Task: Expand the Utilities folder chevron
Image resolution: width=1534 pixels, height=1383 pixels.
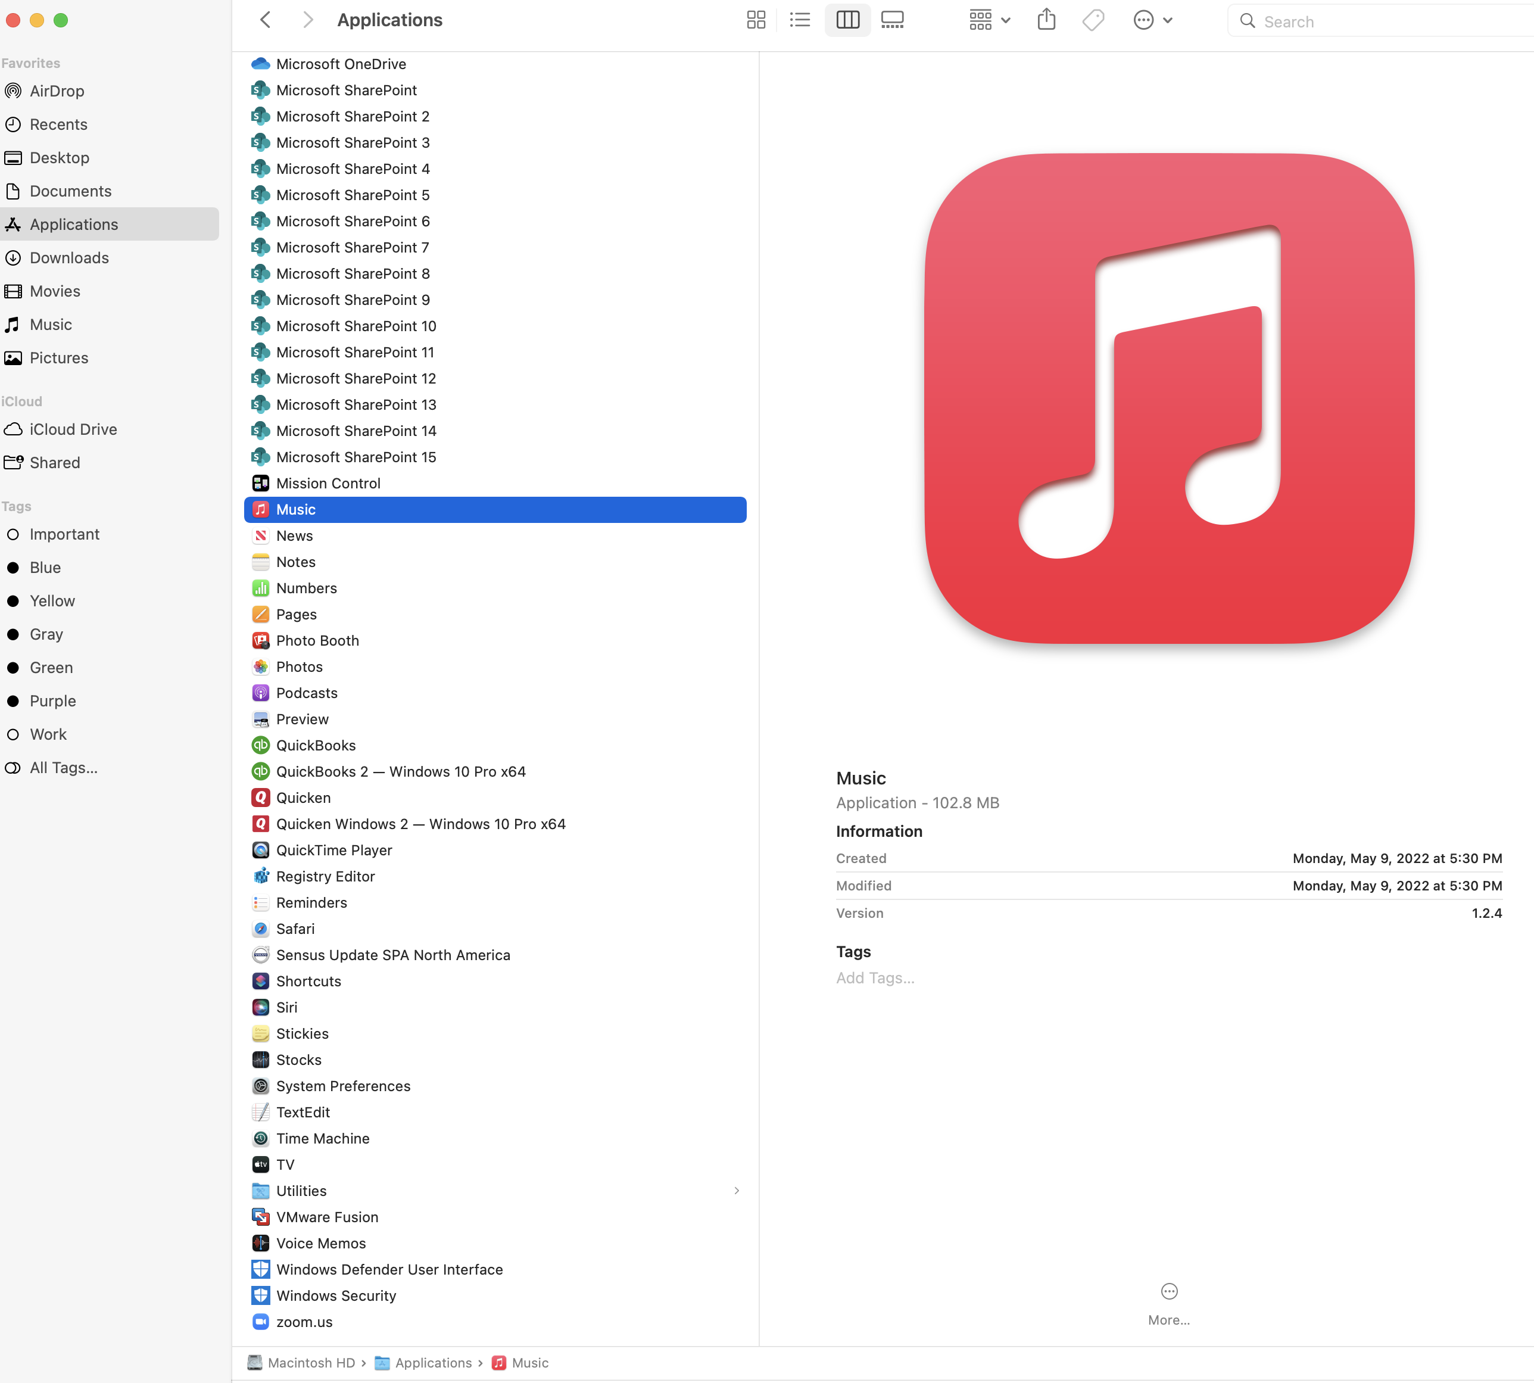Action: coord(735,1191)
